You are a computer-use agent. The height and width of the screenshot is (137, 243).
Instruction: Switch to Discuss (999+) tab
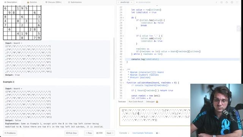coord(53,2)
